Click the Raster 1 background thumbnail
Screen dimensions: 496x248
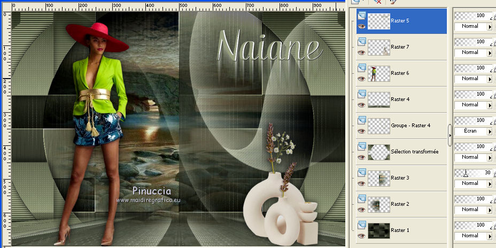click(378, 231)
